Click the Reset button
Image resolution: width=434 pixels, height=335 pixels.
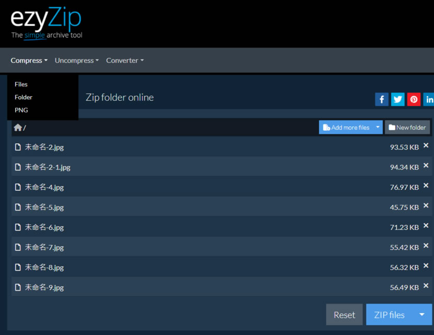[344, 315]
